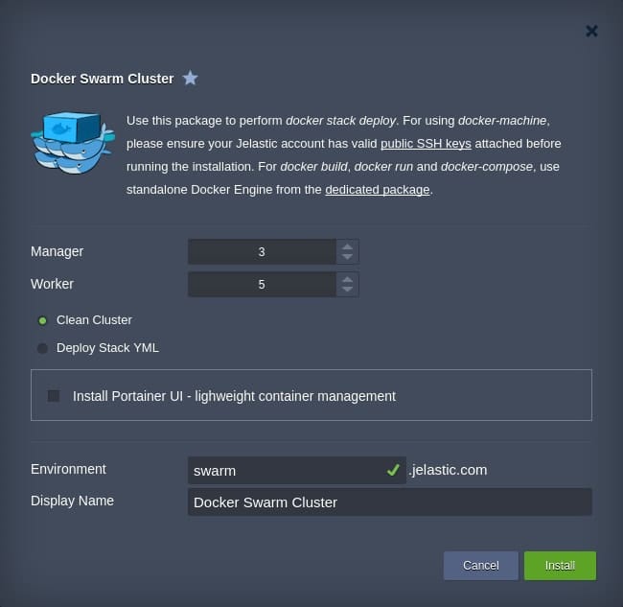Screen dimensions: 623x607
Task: Increase the Worker node count
Action: [x=347, y=279]
